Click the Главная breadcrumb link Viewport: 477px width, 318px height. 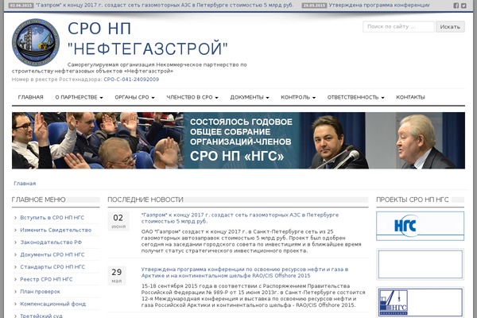pos(25,184)
